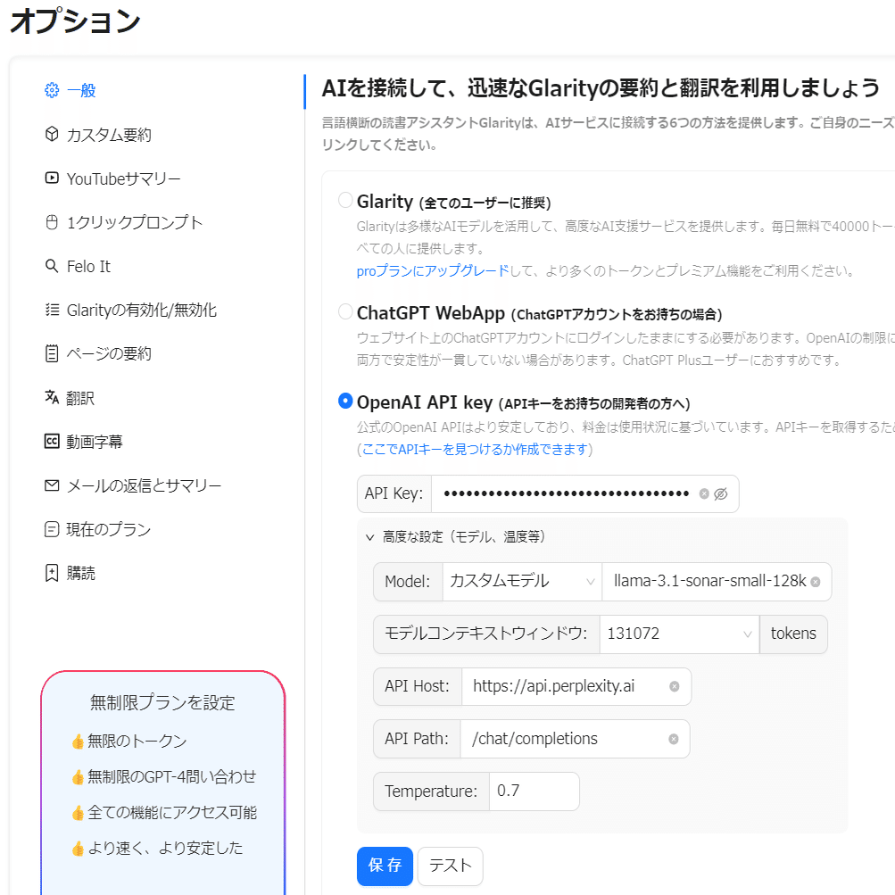895x895 pixels.
Task: Click the blue 保存 button
Action: tap(385, 866)
